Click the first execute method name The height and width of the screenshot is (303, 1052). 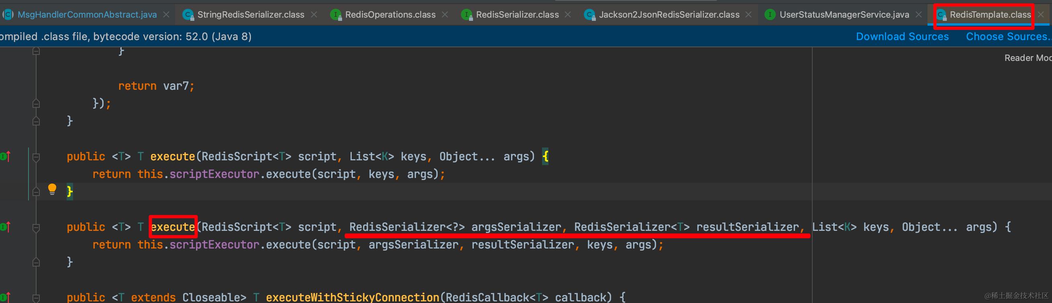point(173,157)
